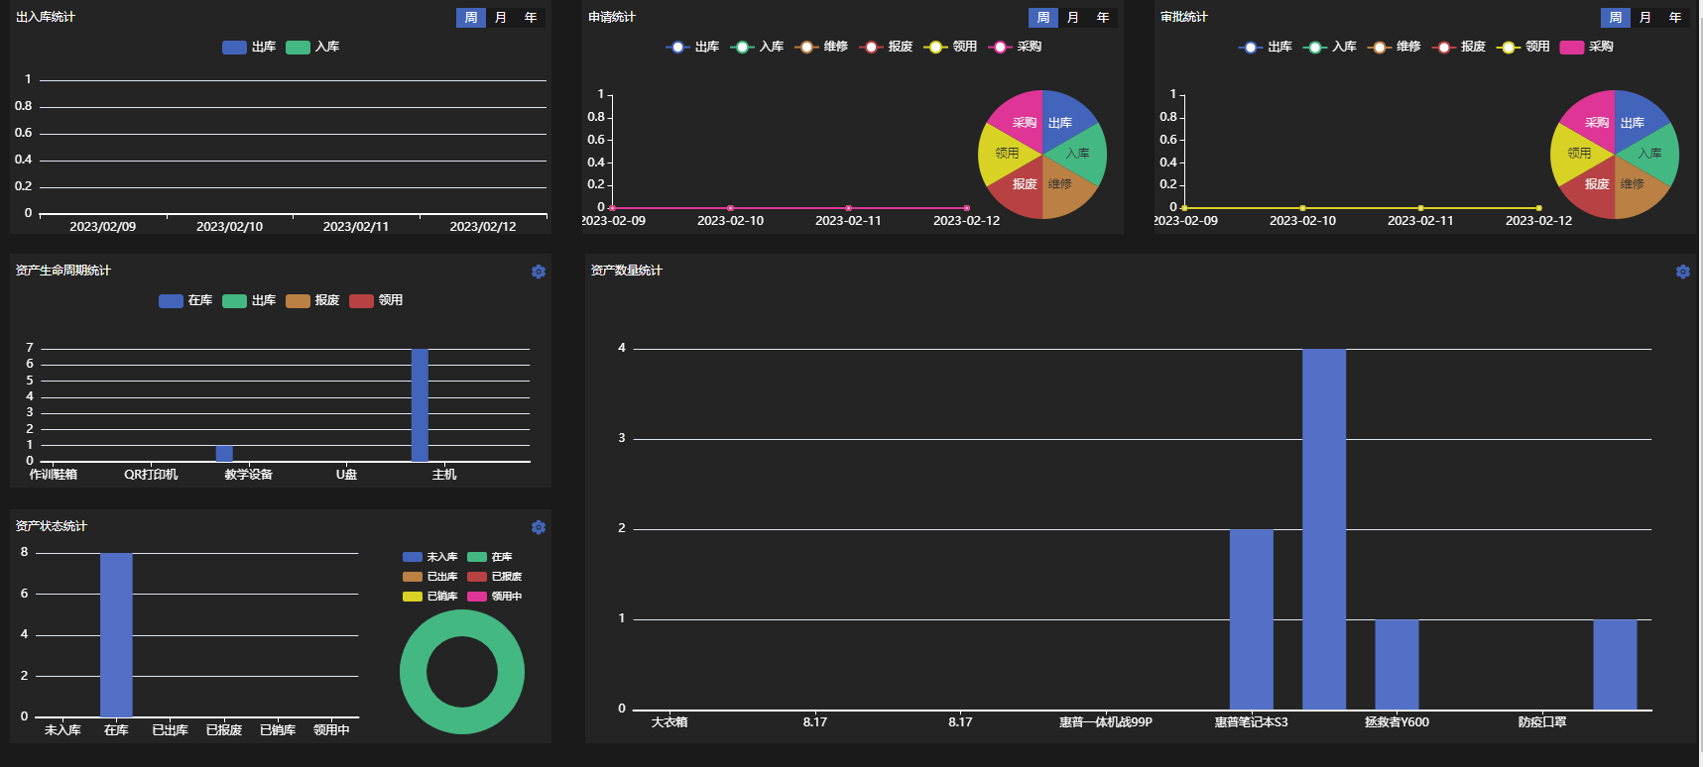Viewport: 1703px width, 767px height.
Task: Select 周 tab in 出入库统计 panel
Action: (471, 18)
